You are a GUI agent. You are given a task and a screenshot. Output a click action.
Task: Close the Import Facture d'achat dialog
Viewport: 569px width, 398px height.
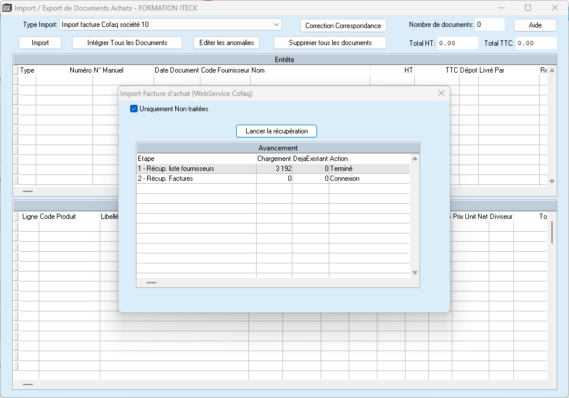click(441, 93)
